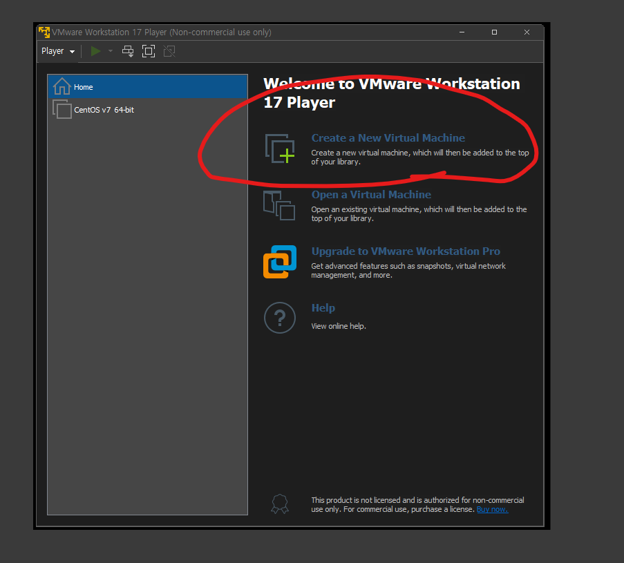Image resolution: width=624 pixels, height=563 pixels.
Task: Maximize the VMware Player window
Action: (x=494, y=32)
